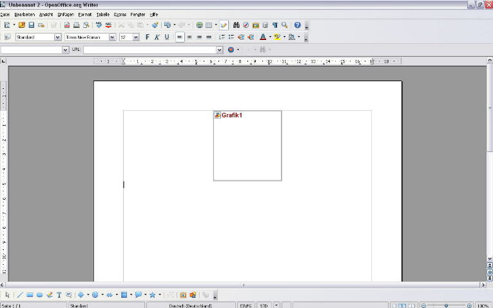493x308 pixels.
Task: Open the paragraph style dropdown showing Standard
Action: [x=57, y=37]
